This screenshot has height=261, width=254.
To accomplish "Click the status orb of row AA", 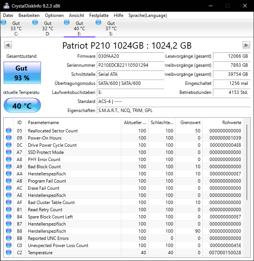I will pos(9,173).
